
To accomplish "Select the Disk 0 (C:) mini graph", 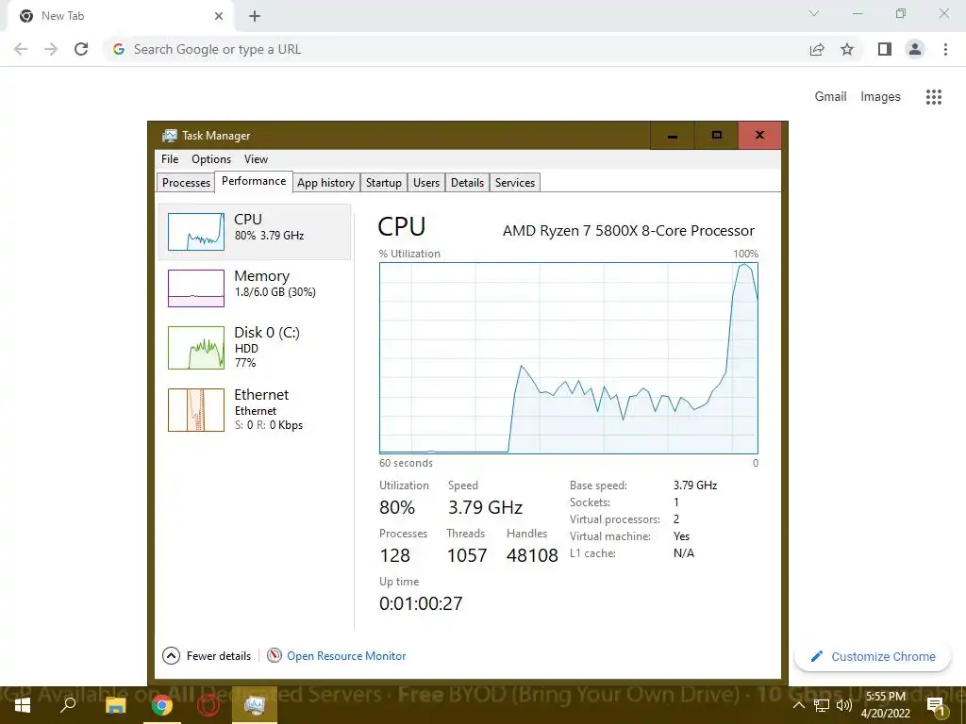I will pos(196,348).
